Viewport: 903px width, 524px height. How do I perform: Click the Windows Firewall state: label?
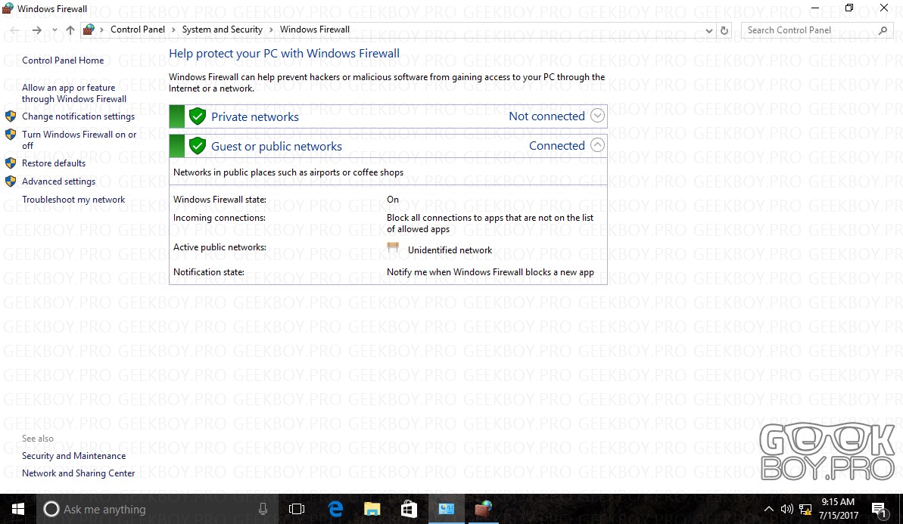click(220, 200)
